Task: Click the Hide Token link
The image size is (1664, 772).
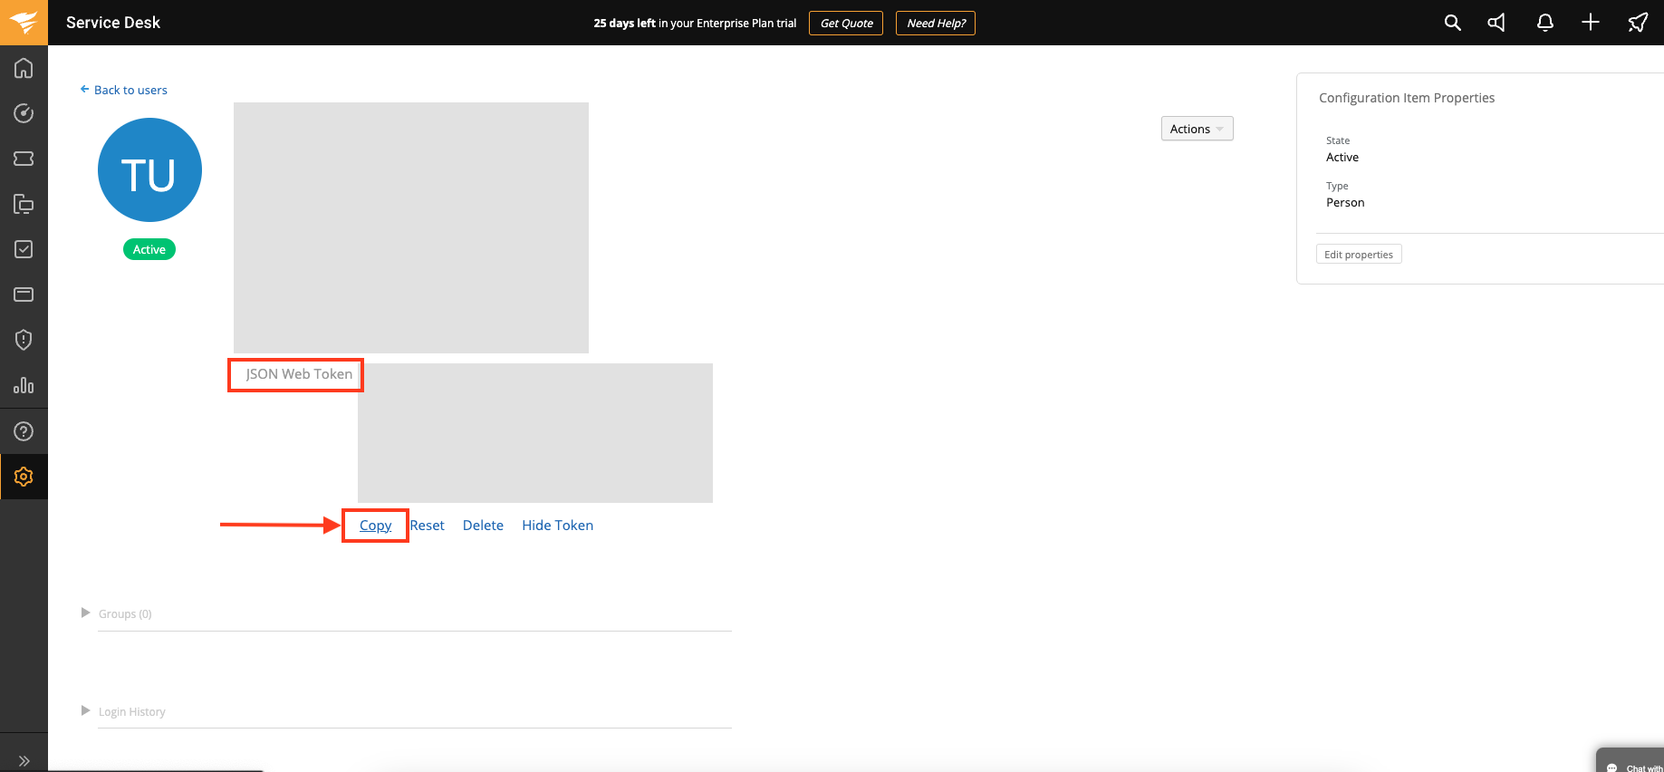Action: tap(557, 526)
